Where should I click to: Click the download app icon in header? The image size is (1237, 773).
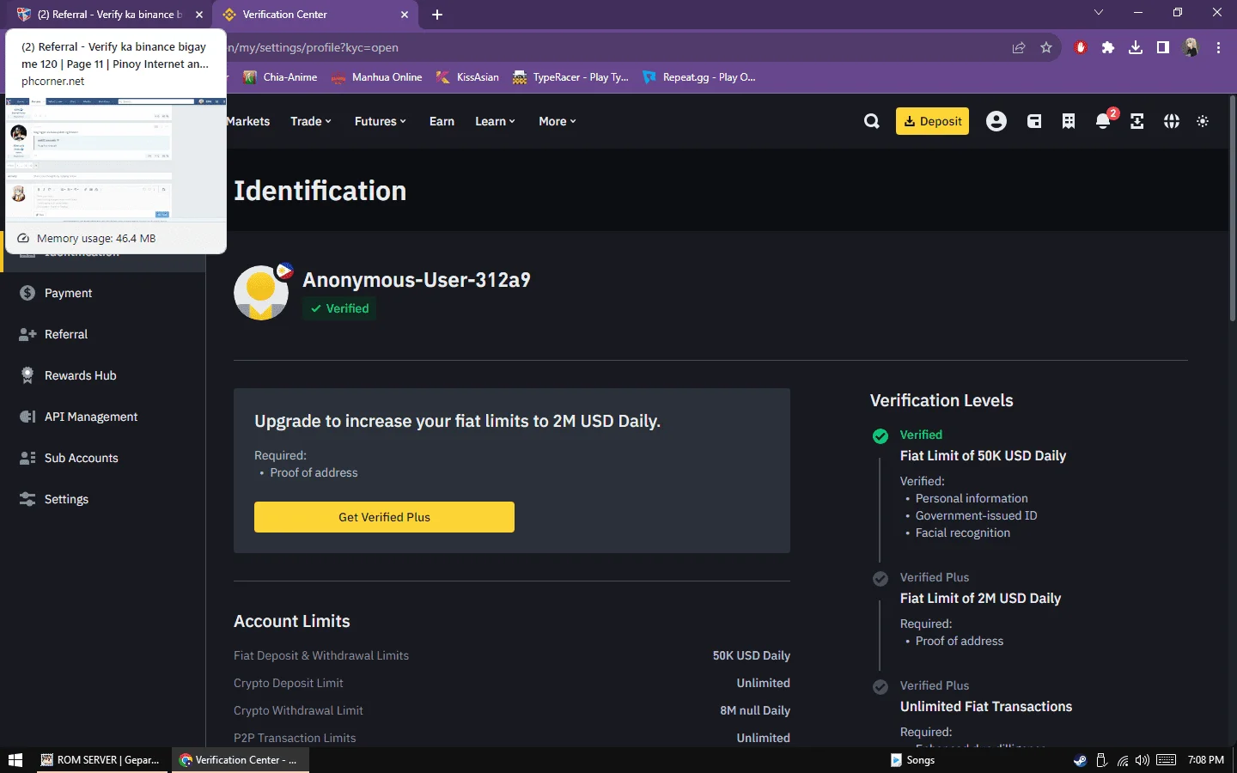point(1137,121)
